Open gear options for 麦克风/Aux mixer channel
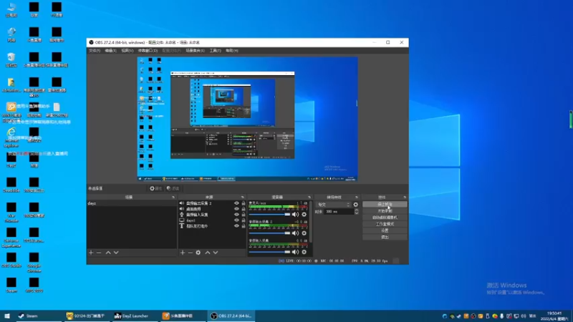Viewport: 573px width, 322px height. [304, 214]
